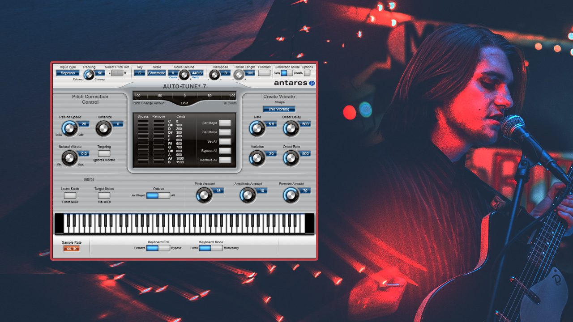Click the Pitch Change Amount meter
The height and width of the screenshot is (322, 573).
[x=184, y=96]
